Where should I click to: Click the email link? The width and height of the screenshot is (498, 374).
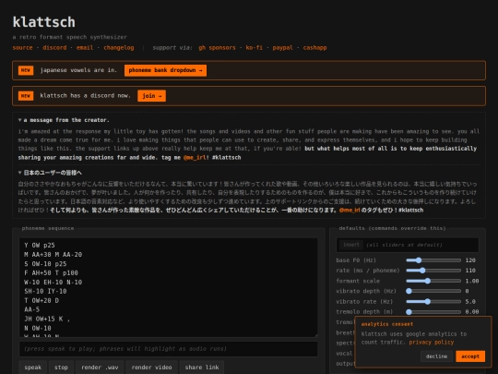85,48
